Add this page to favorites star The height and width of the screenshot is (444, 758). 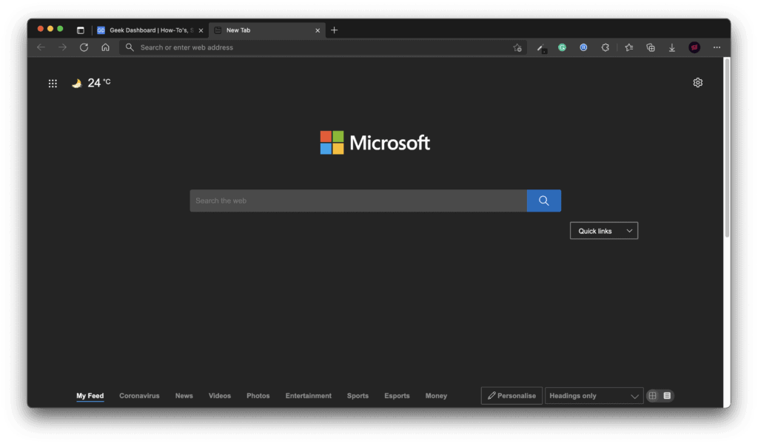(517, 47)
